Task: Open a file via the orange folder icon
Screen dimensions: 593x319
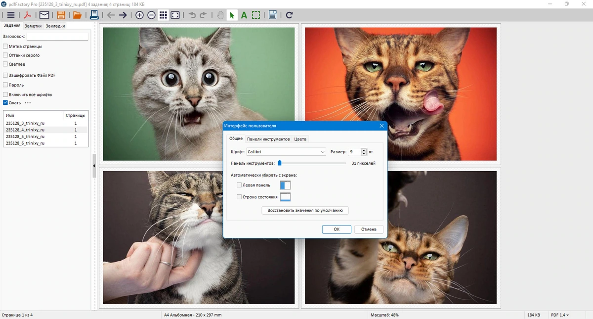Action: 77,15
